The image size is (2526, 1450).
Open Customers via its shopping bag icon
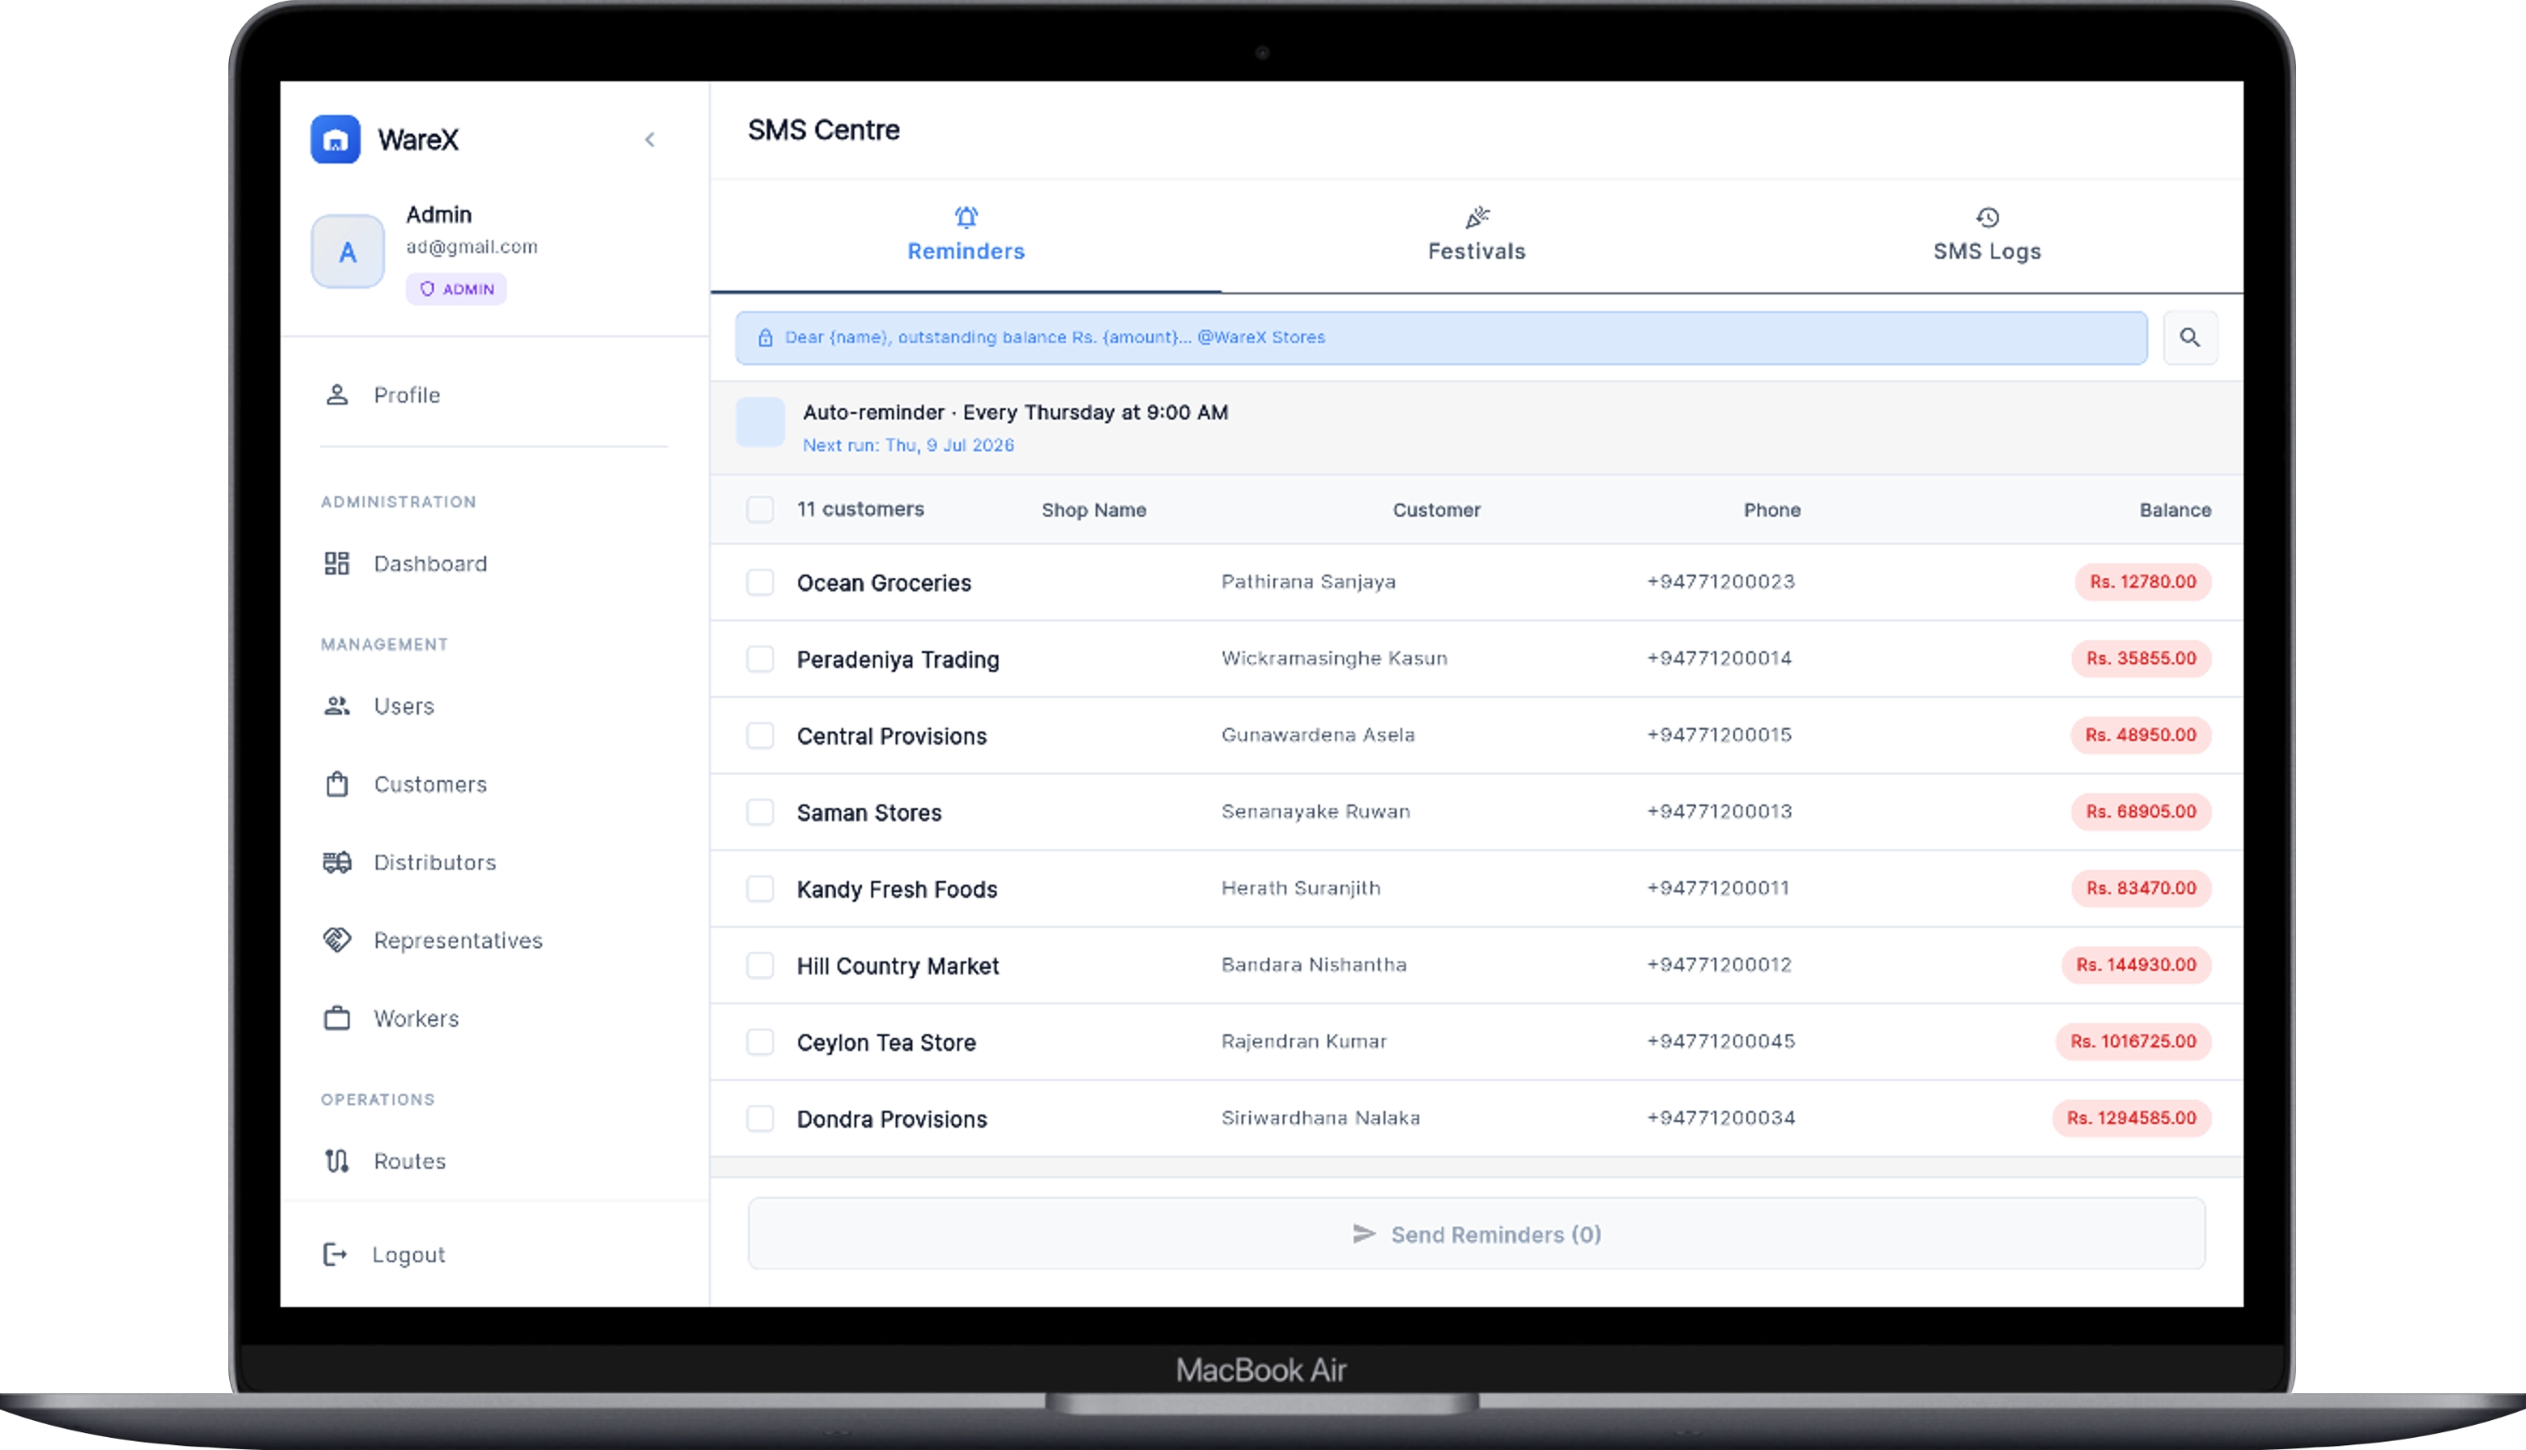click(337, 785)
